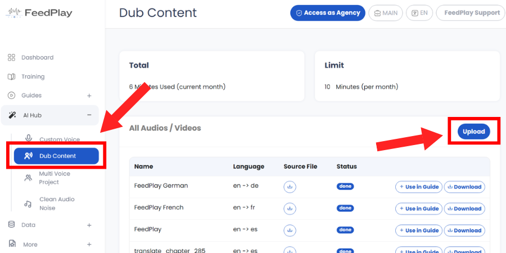Use FeedPlay French in Guide
The image size is (506, 253).
419,209
